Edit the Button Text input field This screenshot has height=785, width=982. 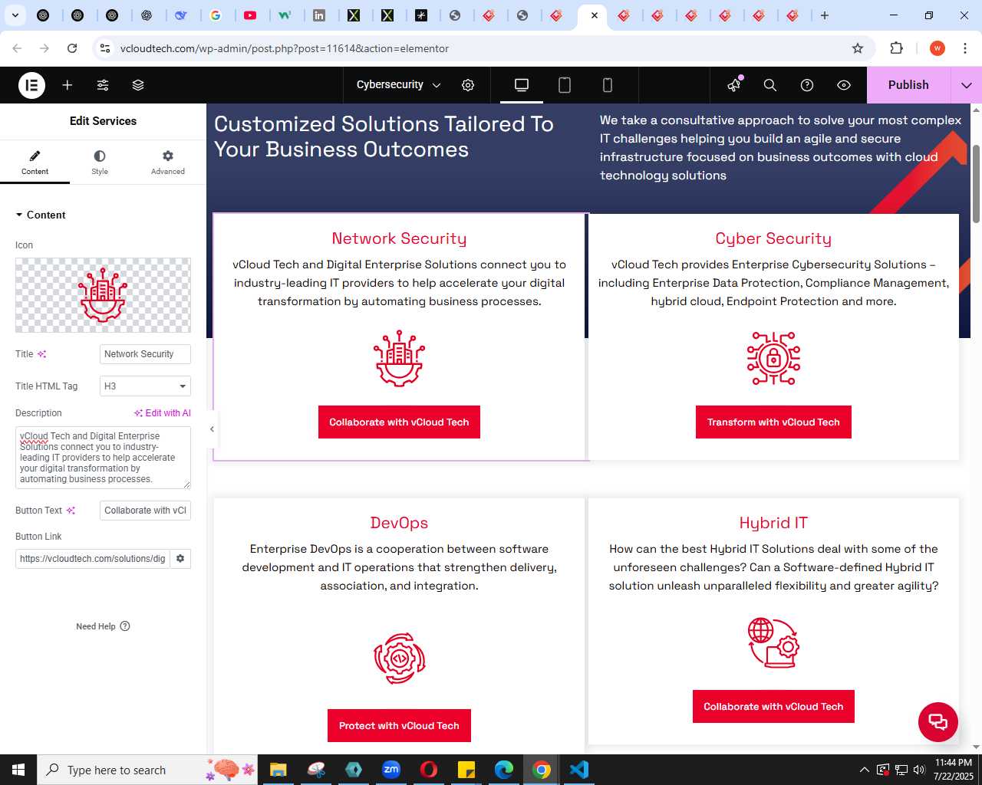(x=145, y=511)
